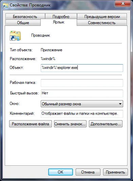The image size is (133, 181).
Task: Click the Проводник shortcut folder icon
Action: [15, 36]
